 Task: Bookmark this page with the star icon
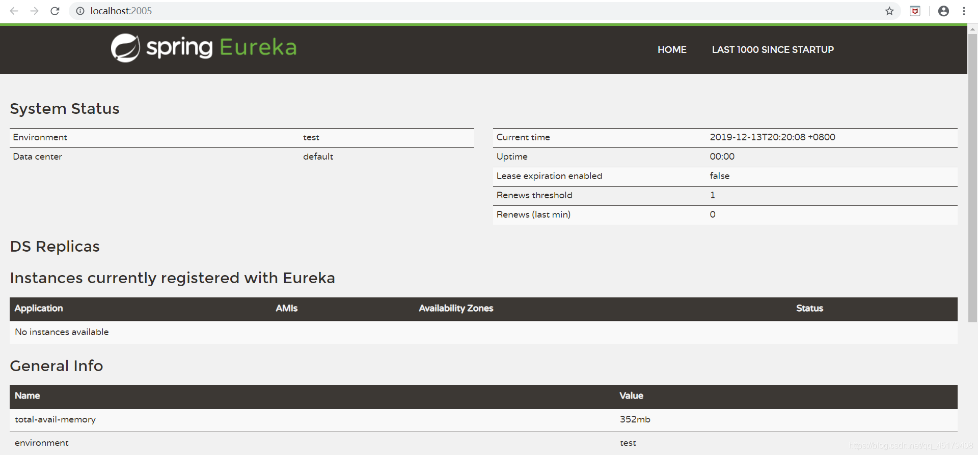(x=889, y=11)
